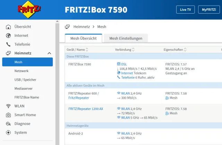Click the System icon in sidebar

point(8,132)
